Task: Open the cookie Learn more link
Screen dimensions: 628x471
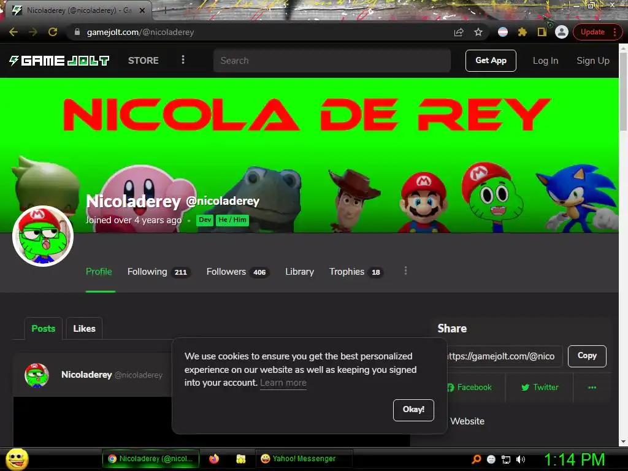Action: [x=283, y=383]
